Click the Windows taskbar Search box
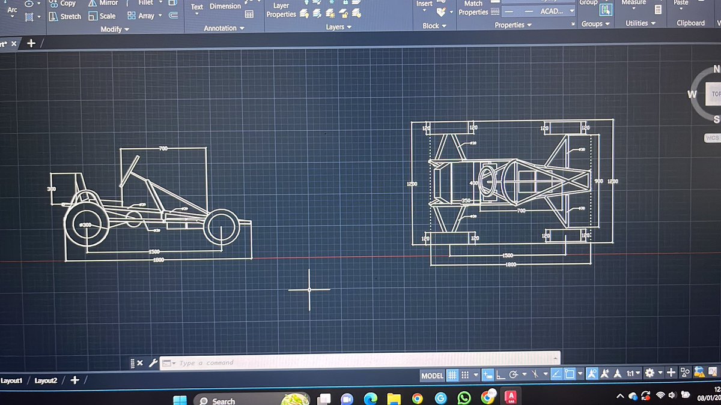 pyautogui.click(x=251, y=399)
